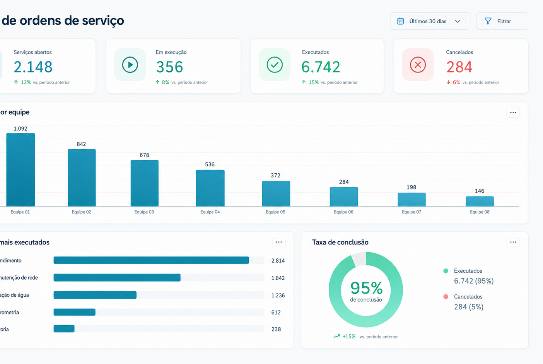The height and width of the screenshot is (364, 543).
Task: Click the play icon on Em execução card
Action: pyautogui.click(x=130, y=65)
